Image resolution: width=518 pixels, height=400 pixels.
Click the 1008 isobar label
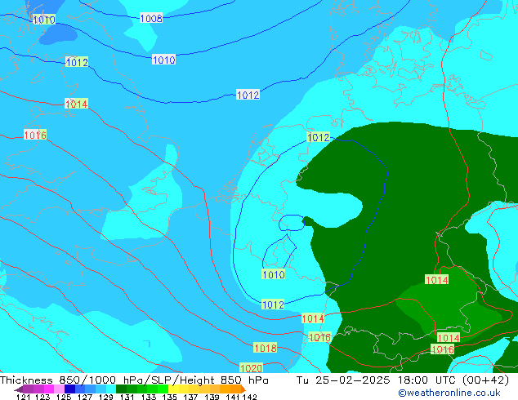click(x=151, y=18)
